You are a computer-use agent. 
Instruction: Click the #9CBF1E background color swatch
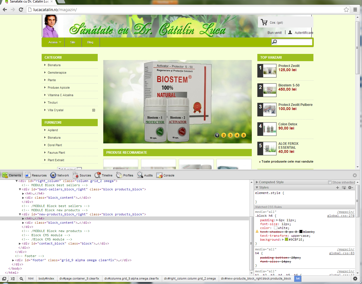pos(286,239)
